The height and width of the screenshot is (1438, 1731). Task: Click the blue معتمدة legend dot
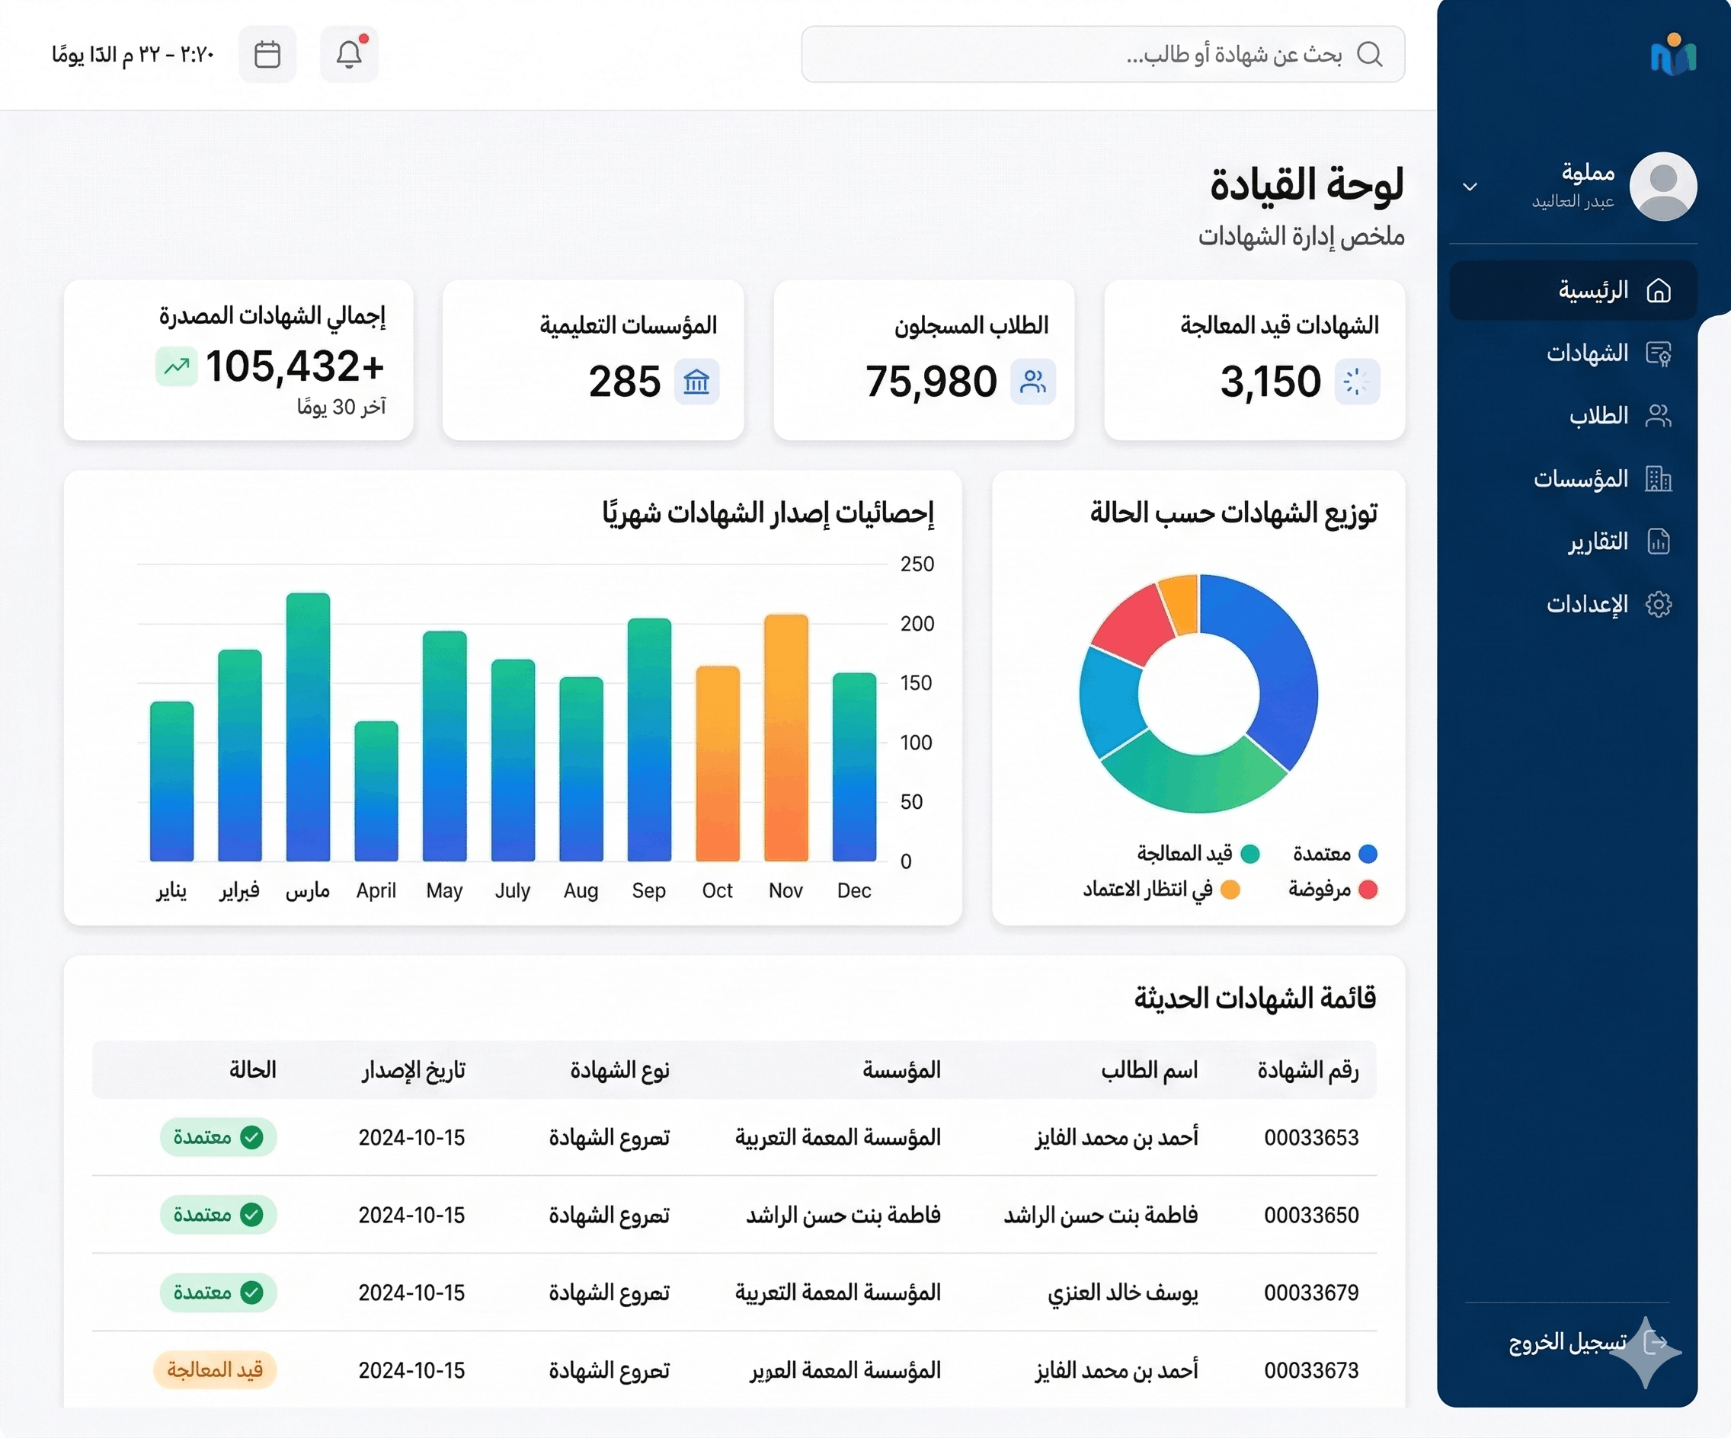1368,854
